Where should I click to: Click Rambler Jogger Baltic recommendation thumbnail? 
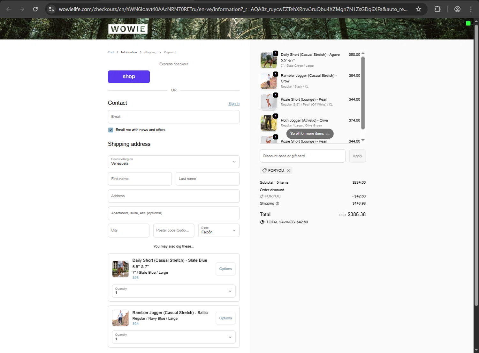pyautogui.click(x=120, y=318)
